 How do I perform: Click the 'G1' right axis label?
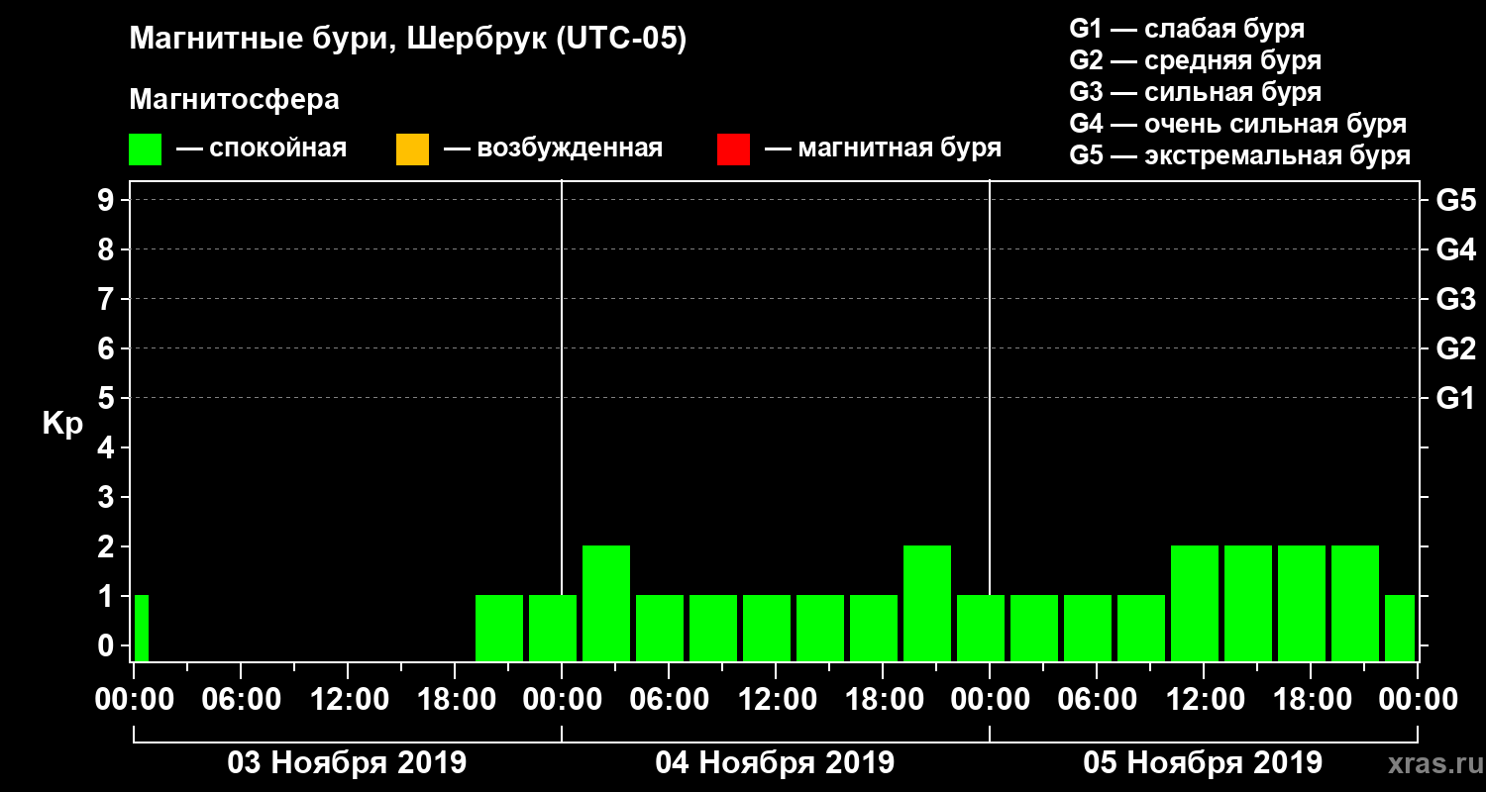(1455, 398)
